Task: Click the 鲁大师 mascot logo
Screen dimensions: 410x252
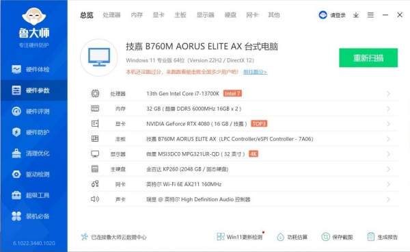Action: (x=34, y=16)
